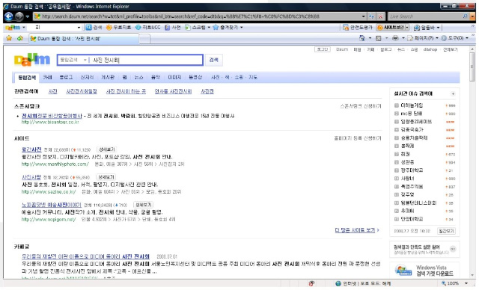Click the Add to Favorites icon

coord(20,38)
